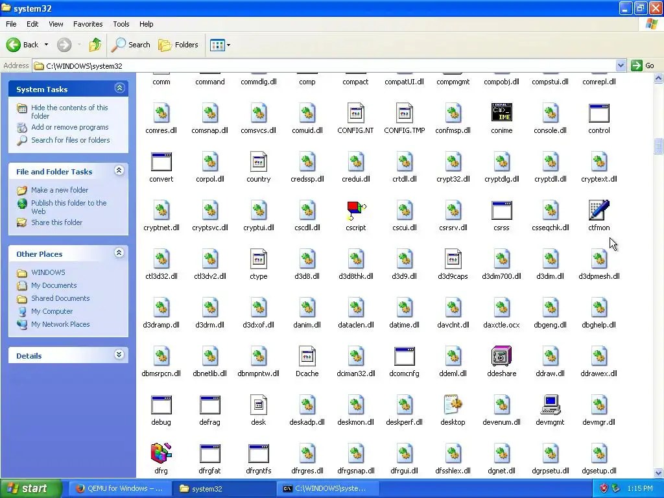Select the ctfmon pen icon
This screenshot has width=664, height=498.
coord(599,211)
